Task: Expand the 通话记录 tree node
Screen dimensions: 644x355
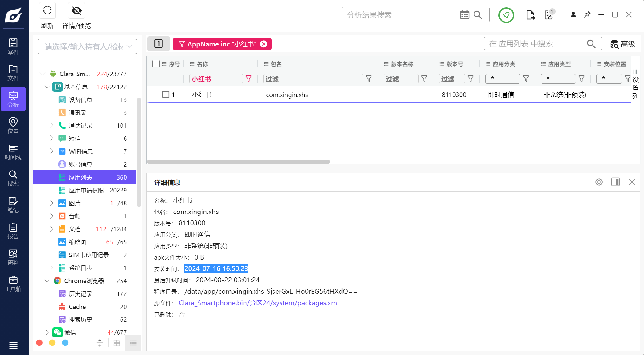Action: (x=52, y=125)
